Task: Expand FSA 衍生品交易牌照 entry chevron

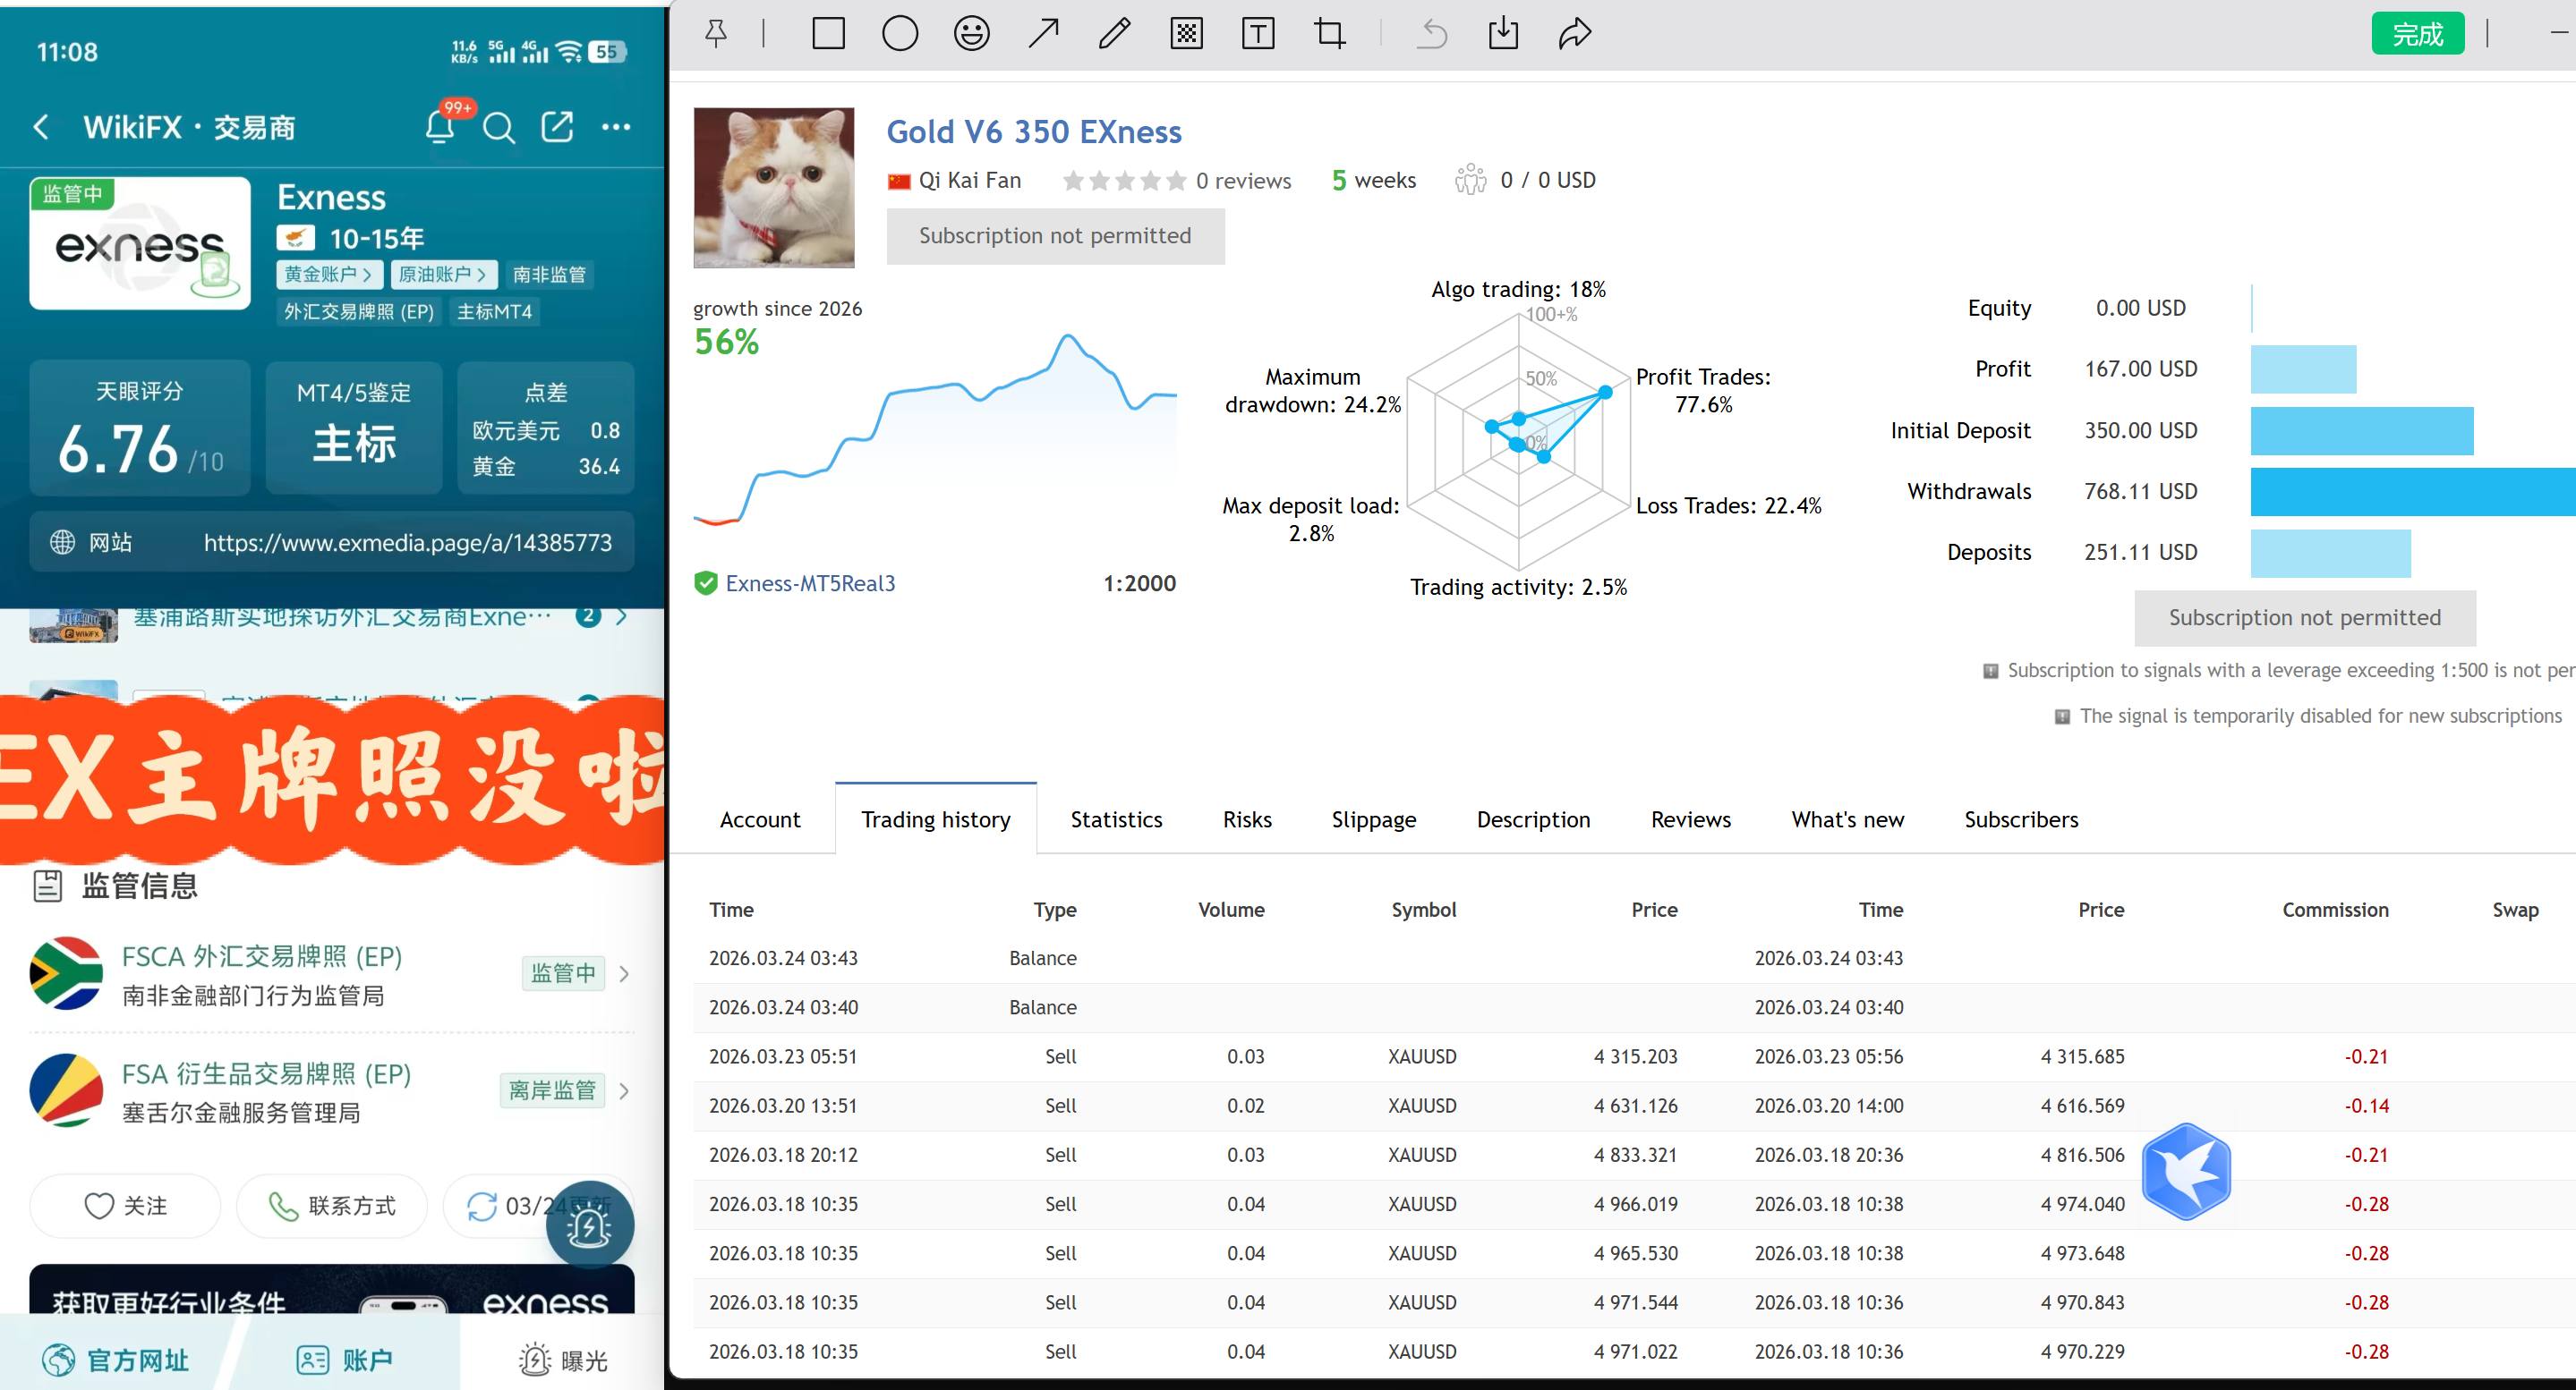Action: click(625, 1090)
